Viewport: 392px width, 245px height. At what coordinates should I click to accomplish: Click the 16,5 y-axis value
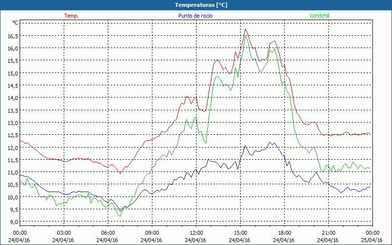(x=13, y=36)
